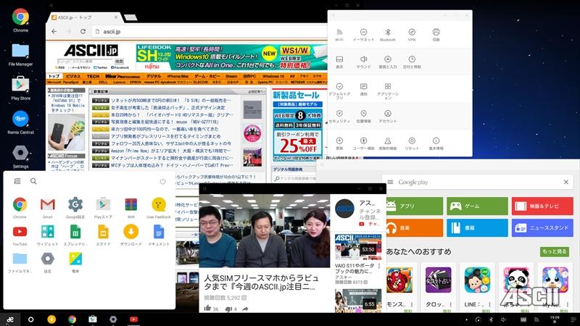The image size is (580, 326).
Task: Select the Steam tab on ASCII.jp
Action: pos(231,76)
